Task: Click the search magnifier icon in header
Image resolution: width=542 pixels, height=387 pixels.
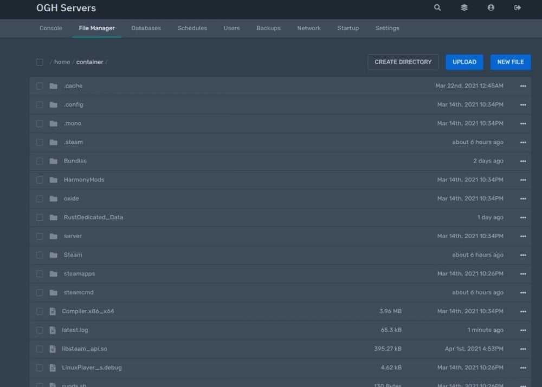Action: click(437, 8)
